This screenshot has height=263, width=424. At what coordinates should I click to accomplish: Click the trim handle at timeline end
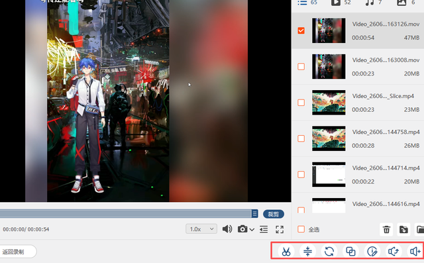pos(254,213)
